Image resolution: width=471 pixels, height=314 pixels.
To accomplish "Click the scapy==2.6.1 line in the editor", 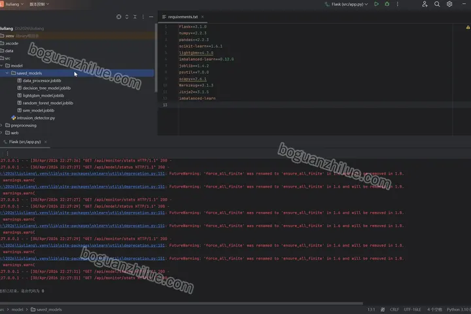I will [x=192, y=79].
